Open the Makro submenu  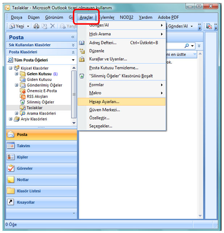pyautogui.click(x=121, y=93)
